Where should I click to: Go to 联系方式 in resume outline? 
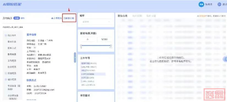coord(12,48)
